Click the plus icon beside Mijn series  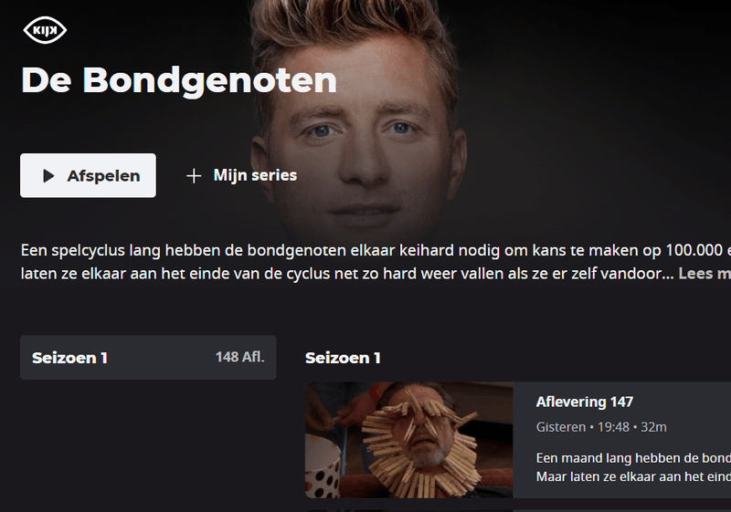(x=194, y=176)
